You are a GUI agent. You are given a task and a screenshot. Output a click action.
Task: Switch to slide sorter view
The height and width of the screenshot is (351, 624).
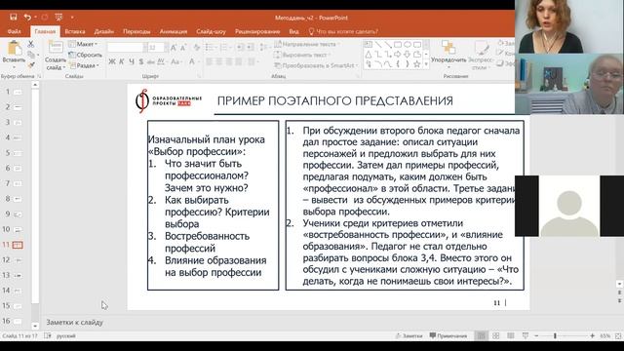pyautogui.click(x=496, y=335)
